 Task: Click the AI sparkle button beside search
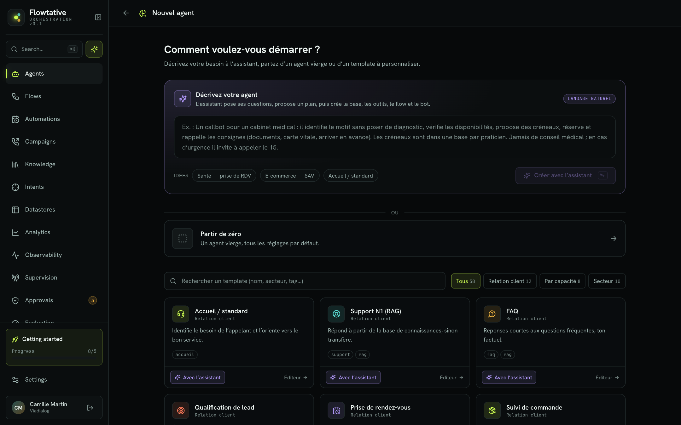click(94, 49)
